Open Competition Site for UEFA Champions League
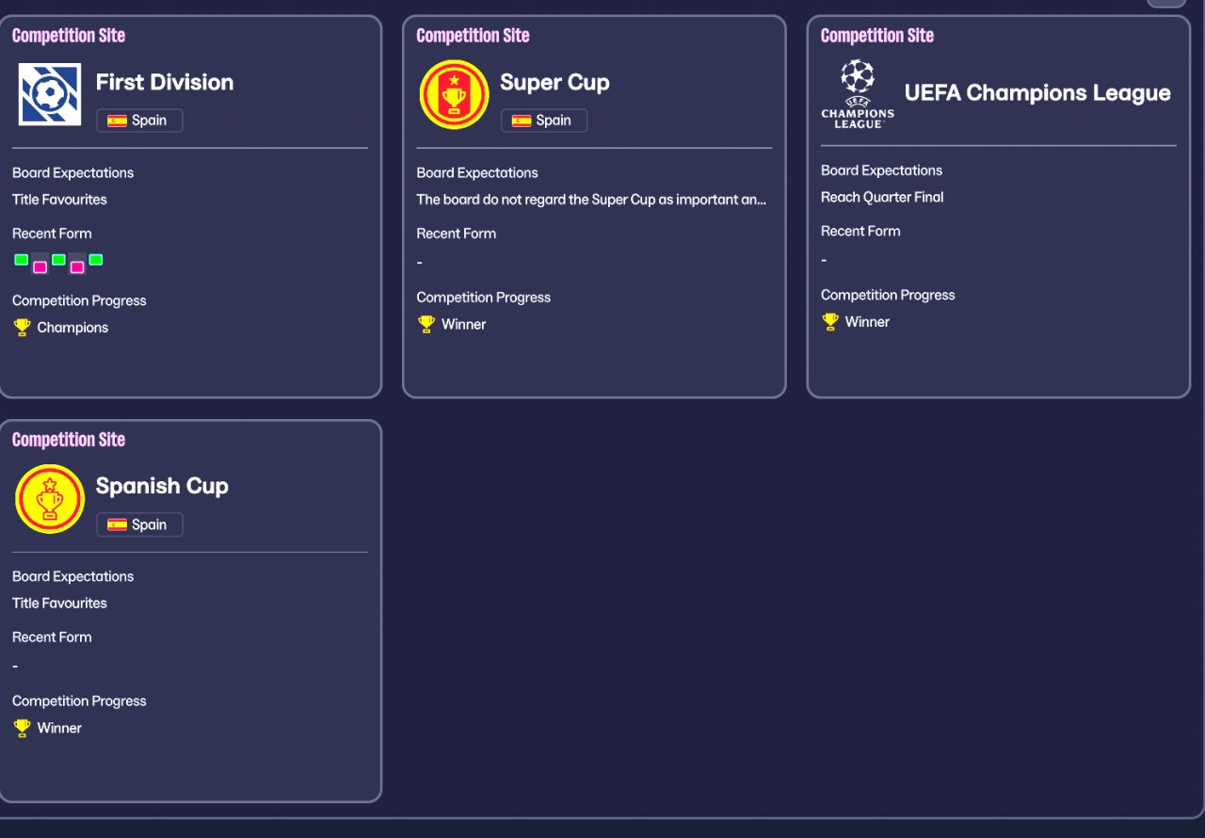This screenshot has height=838, width=1205. pos(876,36)
